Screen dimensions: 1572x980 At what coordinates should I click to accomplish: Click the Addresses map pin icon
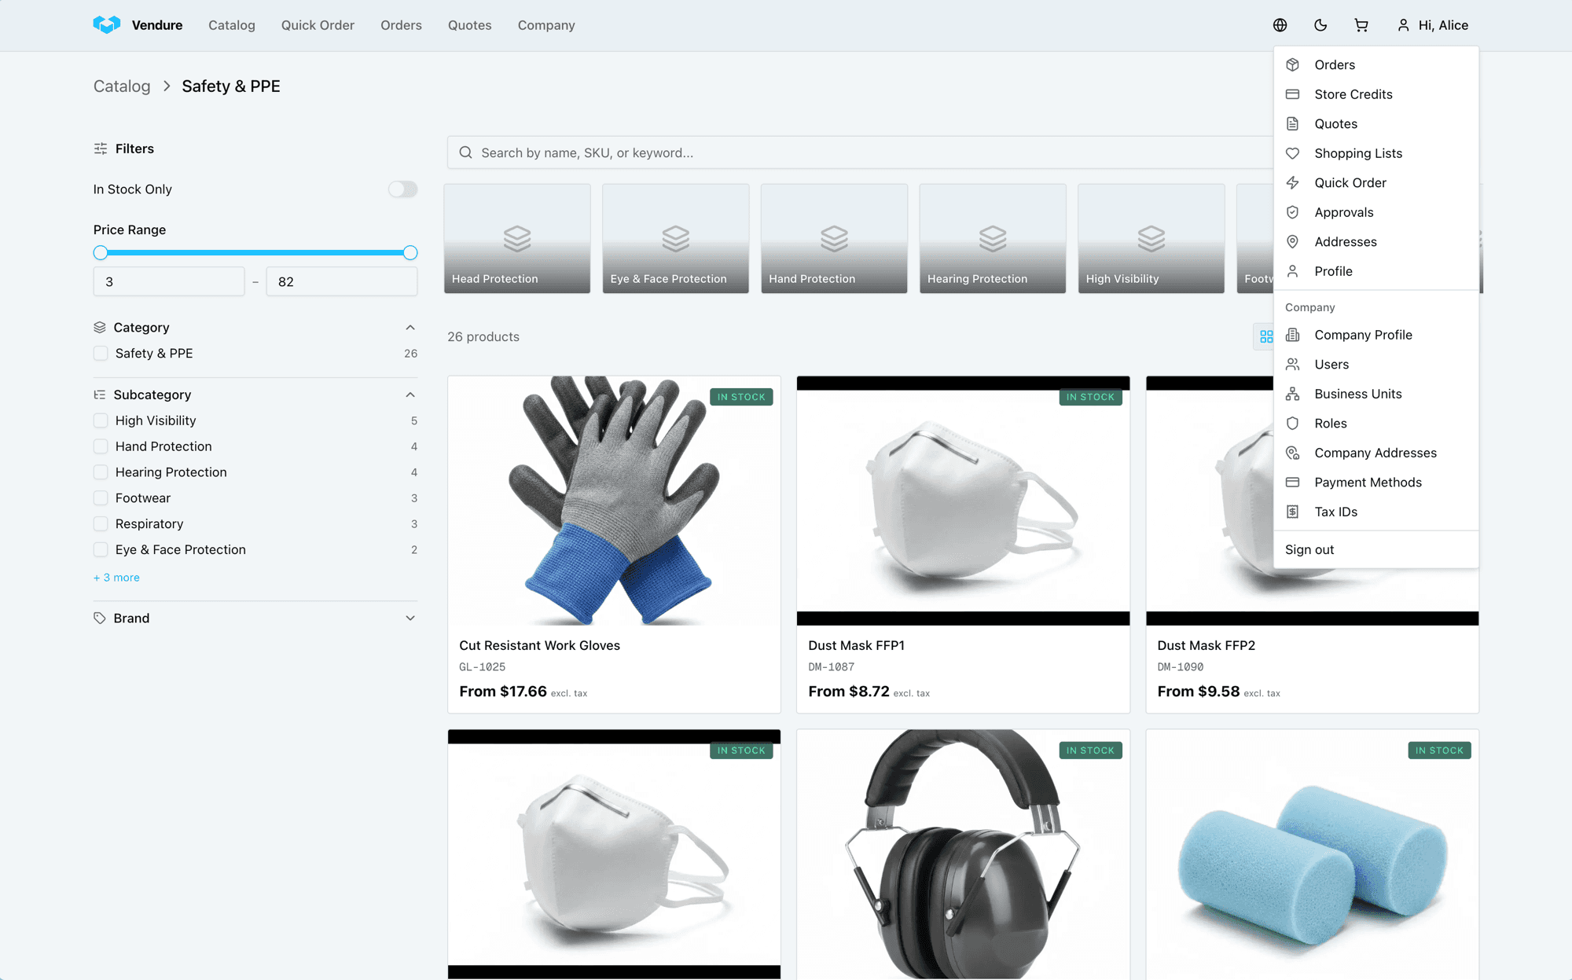(x=1292, y=241)
